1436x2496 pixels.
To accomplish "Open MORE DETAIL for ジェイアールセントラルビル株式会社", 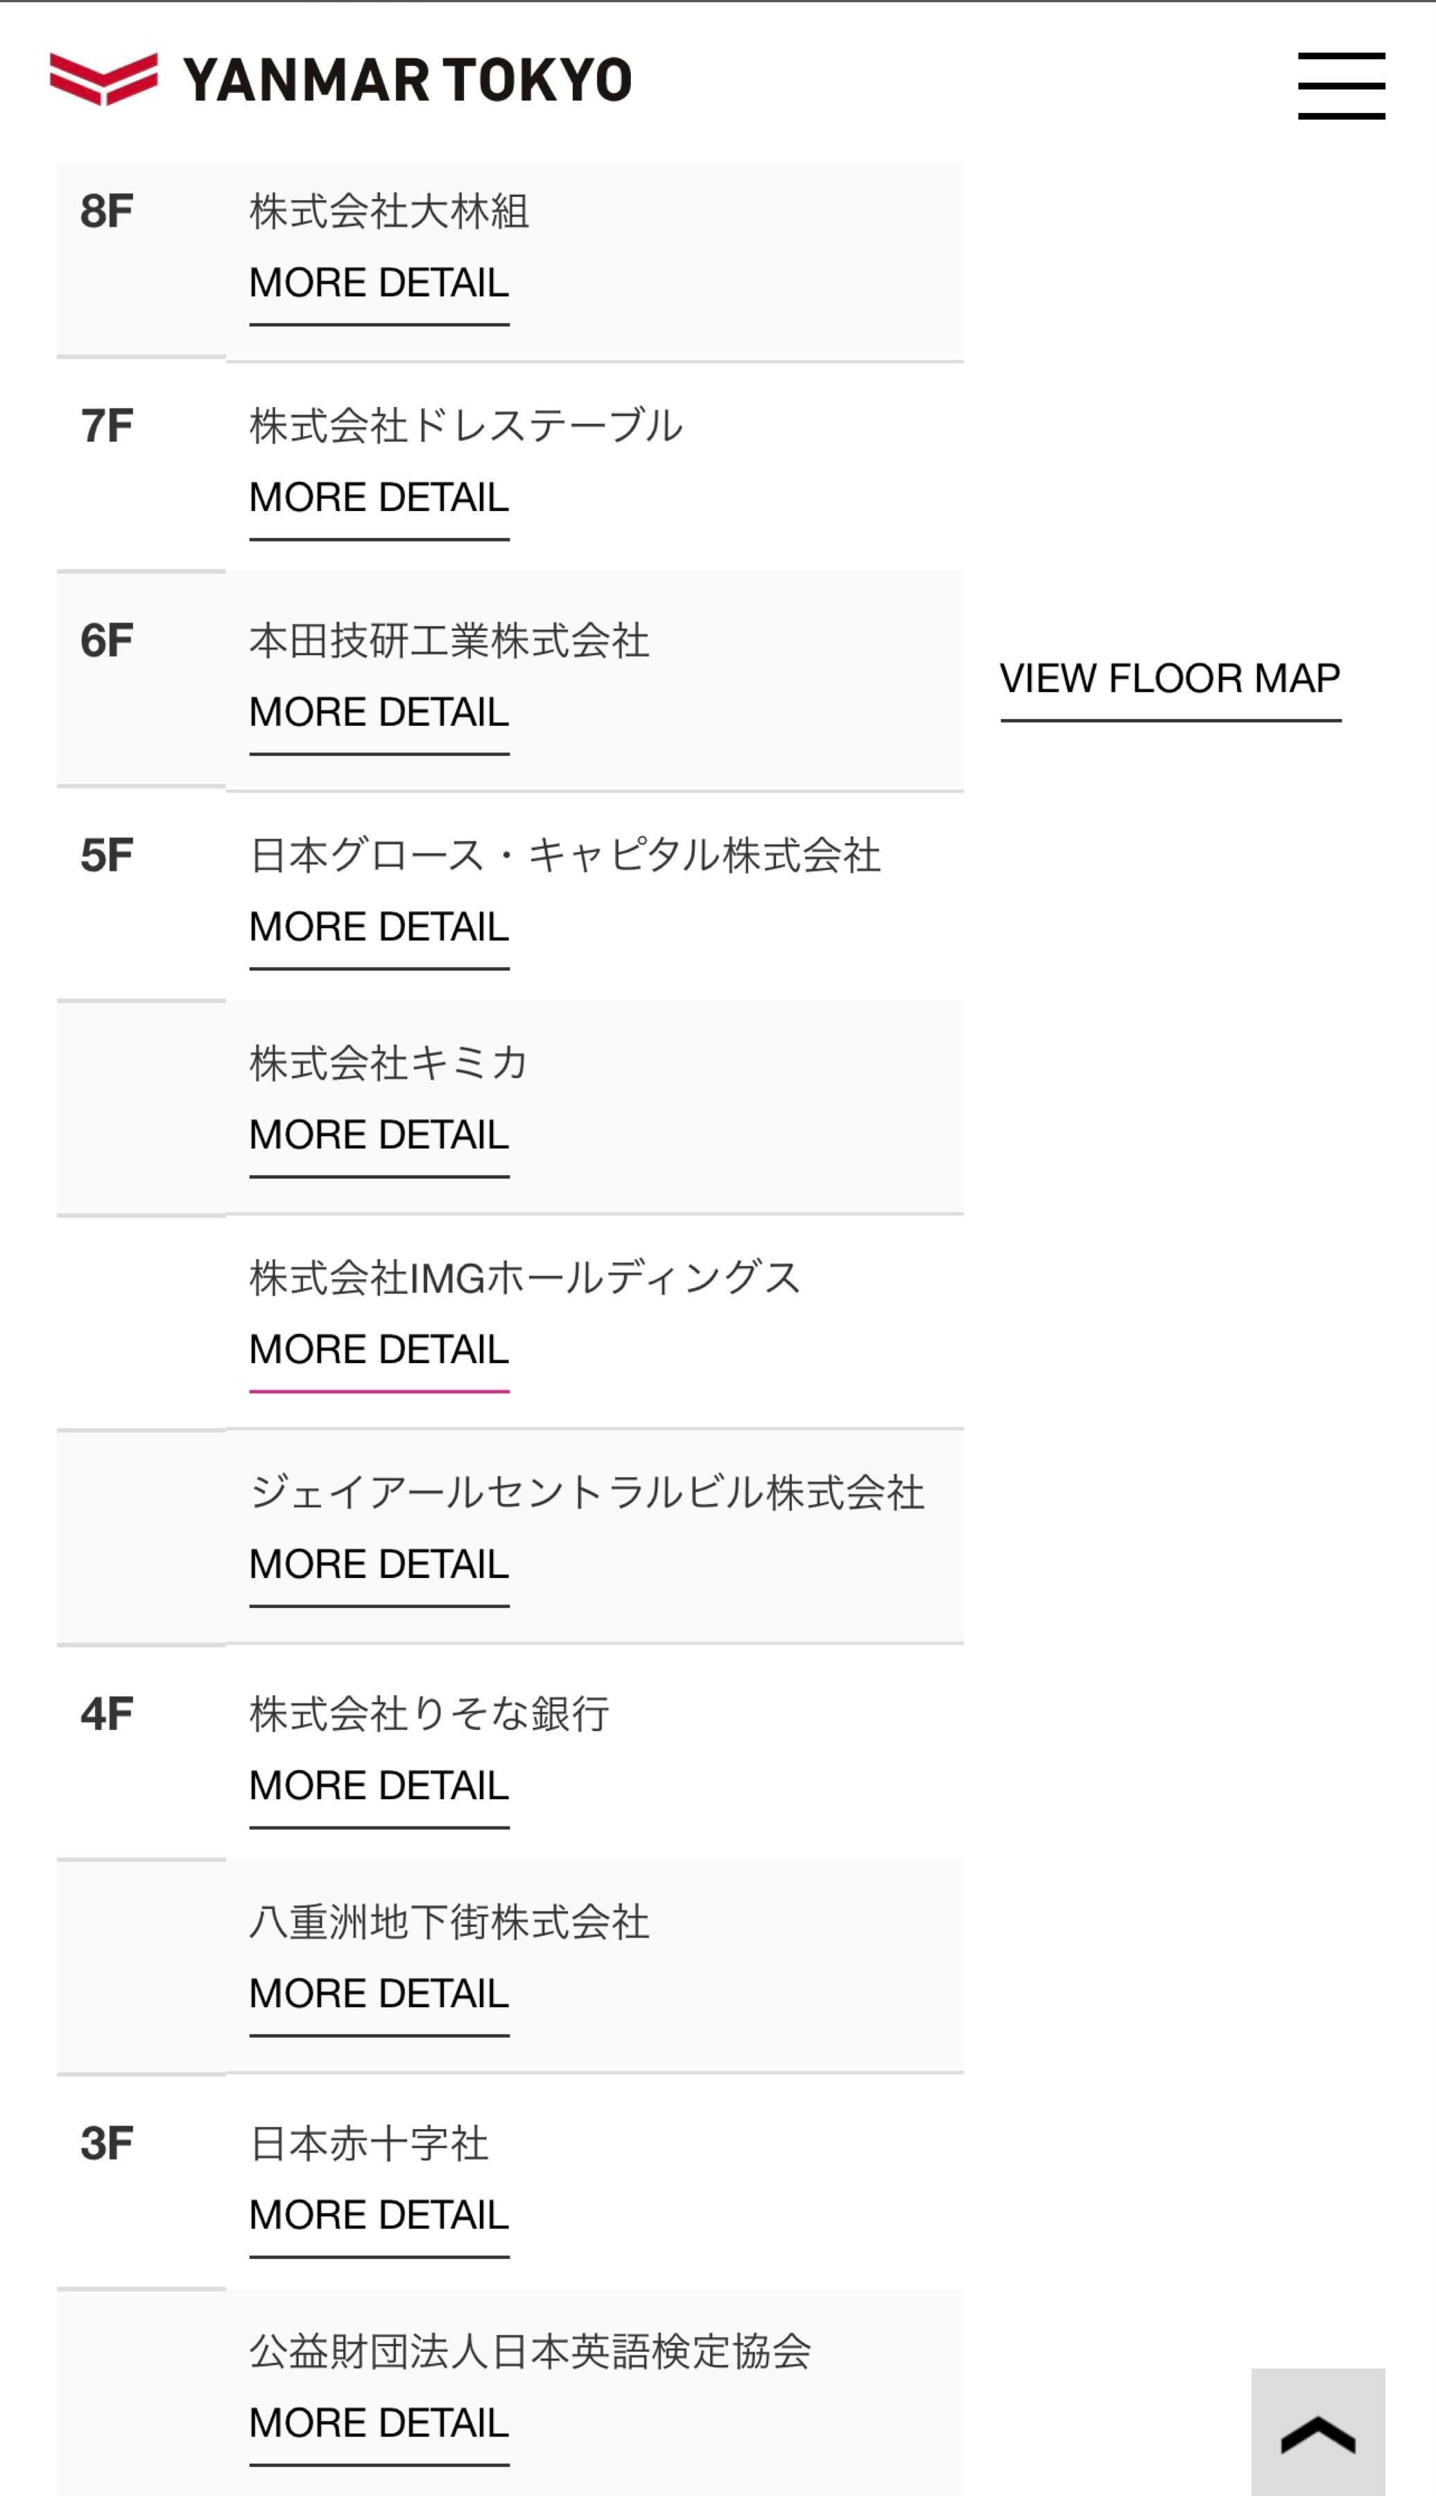I will tap(379, 1565).
